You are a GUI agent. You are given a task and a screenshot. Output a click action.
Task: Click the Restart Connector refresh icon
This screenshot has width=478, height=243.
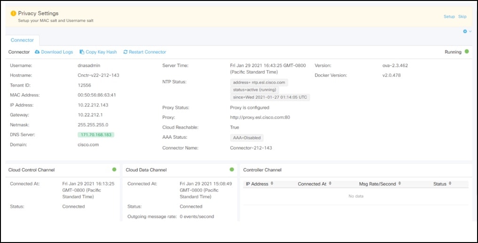(x=125, y=52)
